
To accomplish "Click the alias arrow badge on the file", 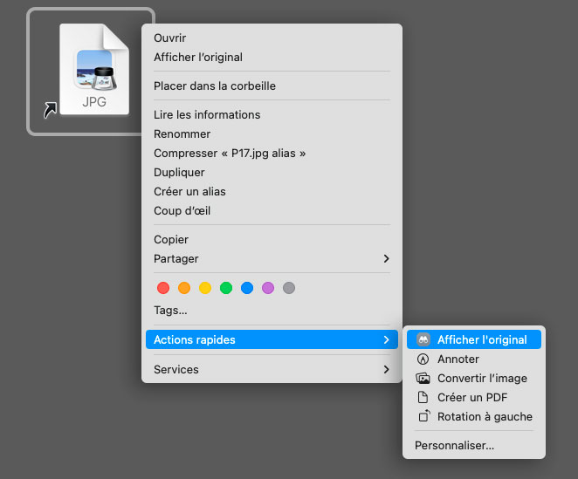I will (50, 110).
